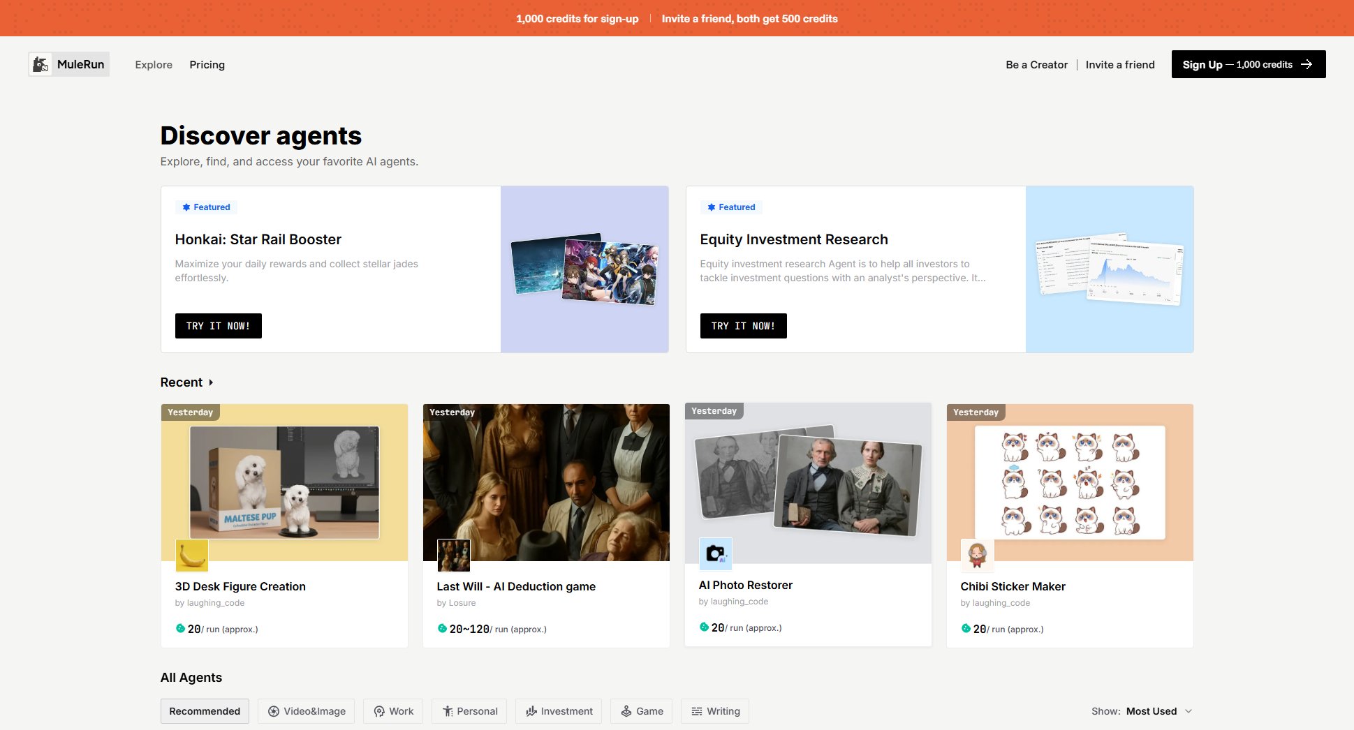
Task: Click the girl avatar on Chibi Sticker Maker
Action: pos(977,555)
